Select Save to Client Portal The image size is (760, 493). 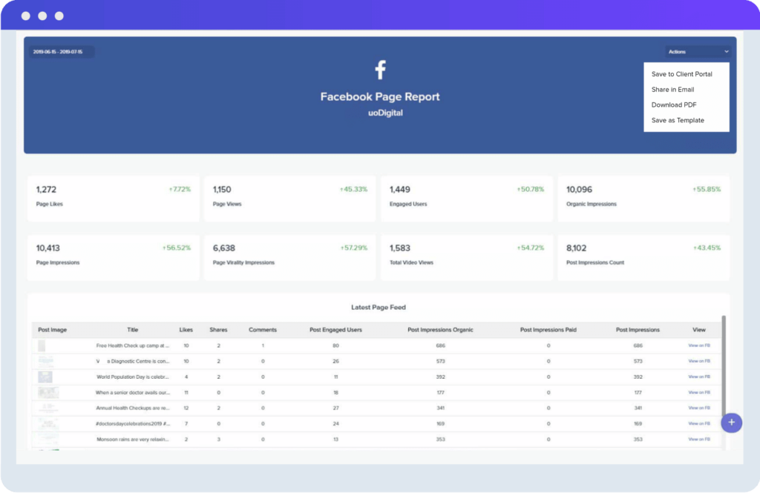[681, 73]
